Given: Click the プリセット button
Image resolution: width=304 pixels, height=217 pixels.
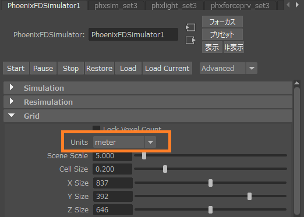Looking at the screenshot, I should pos(222,34).
